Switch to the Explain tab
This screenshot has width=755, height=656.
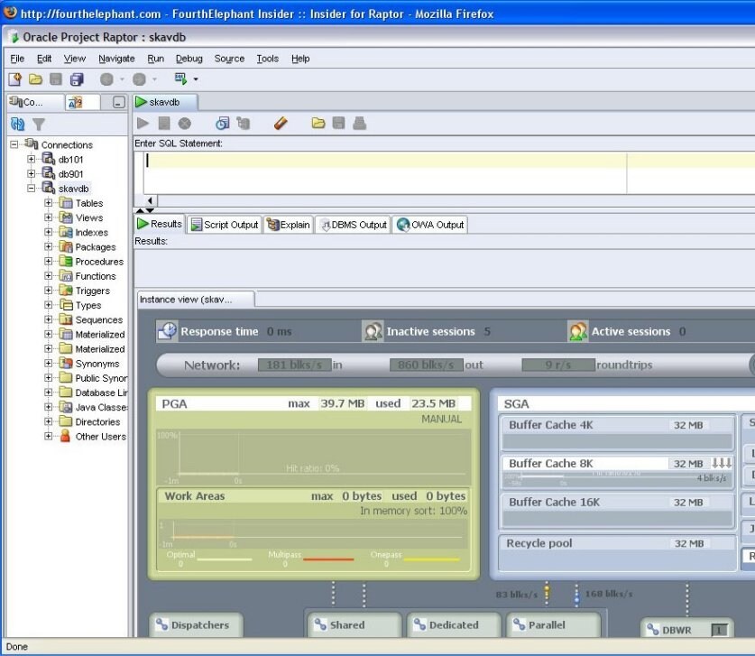[289, 225]
